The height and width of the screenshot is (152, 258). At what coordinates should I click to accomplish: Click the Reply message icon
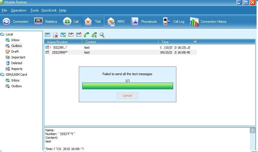71,35
